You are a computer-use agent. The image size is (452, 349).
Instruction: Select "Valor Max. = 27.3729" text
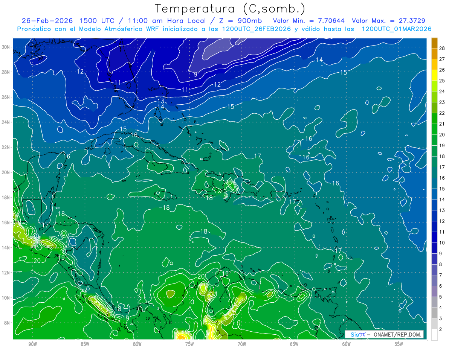point(389,21)
